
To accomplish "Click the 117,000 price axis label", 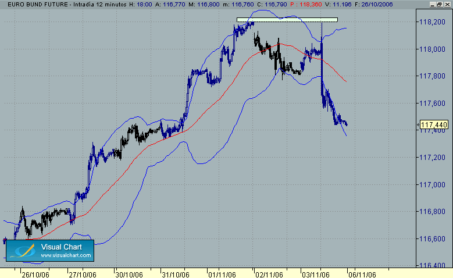I will (x=432, y=185).
